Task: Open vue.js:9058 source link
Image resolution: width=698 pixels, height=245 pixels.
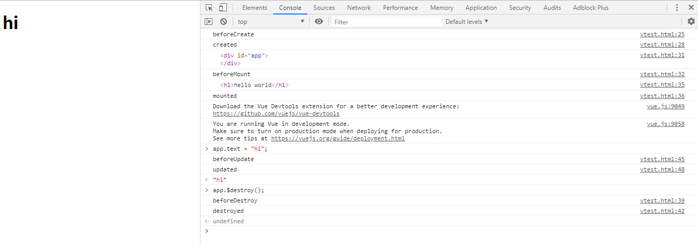Action: pos(666,124)
